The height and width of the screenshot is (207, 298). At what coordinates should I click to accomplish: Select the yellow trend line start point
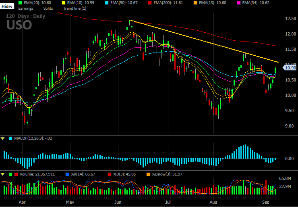point(130,20)
